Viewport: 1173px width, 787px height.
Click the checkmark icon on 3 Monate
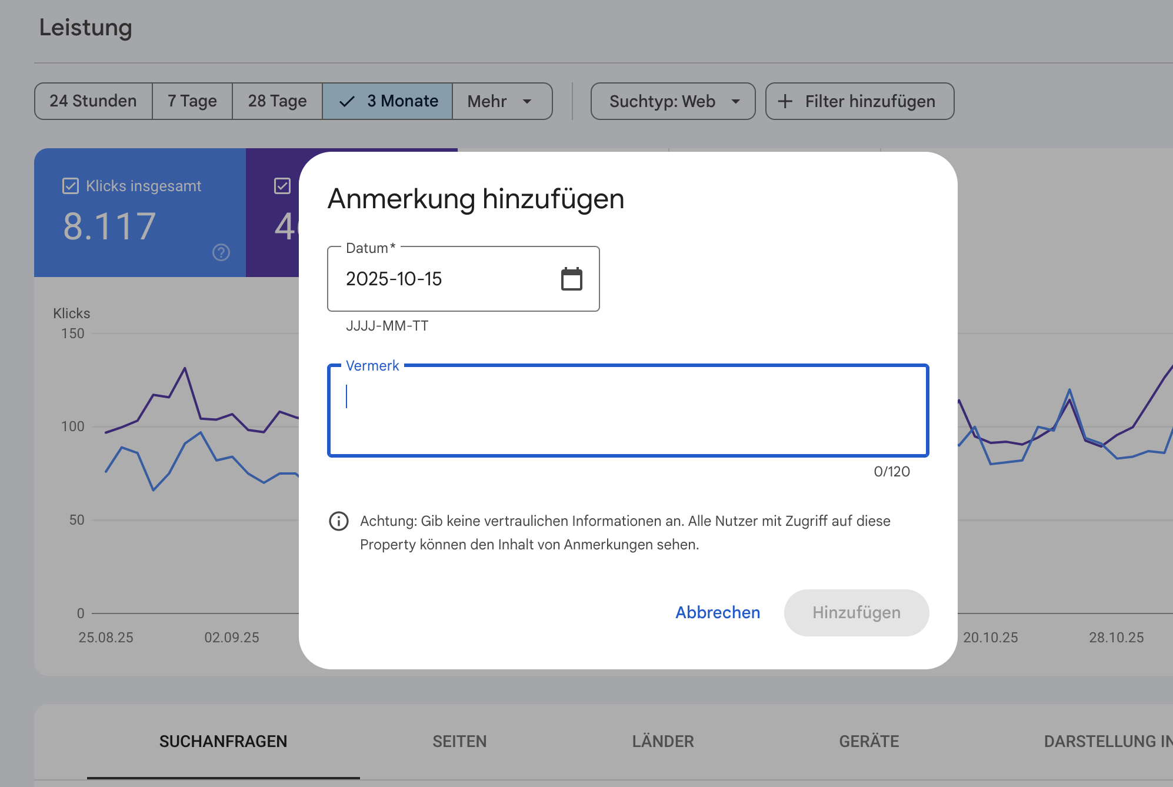pos(347,101)
